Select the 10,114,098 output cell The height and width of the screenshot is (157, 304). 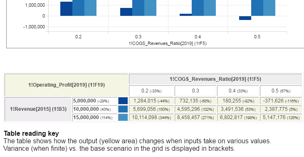(x=151, y=117)
